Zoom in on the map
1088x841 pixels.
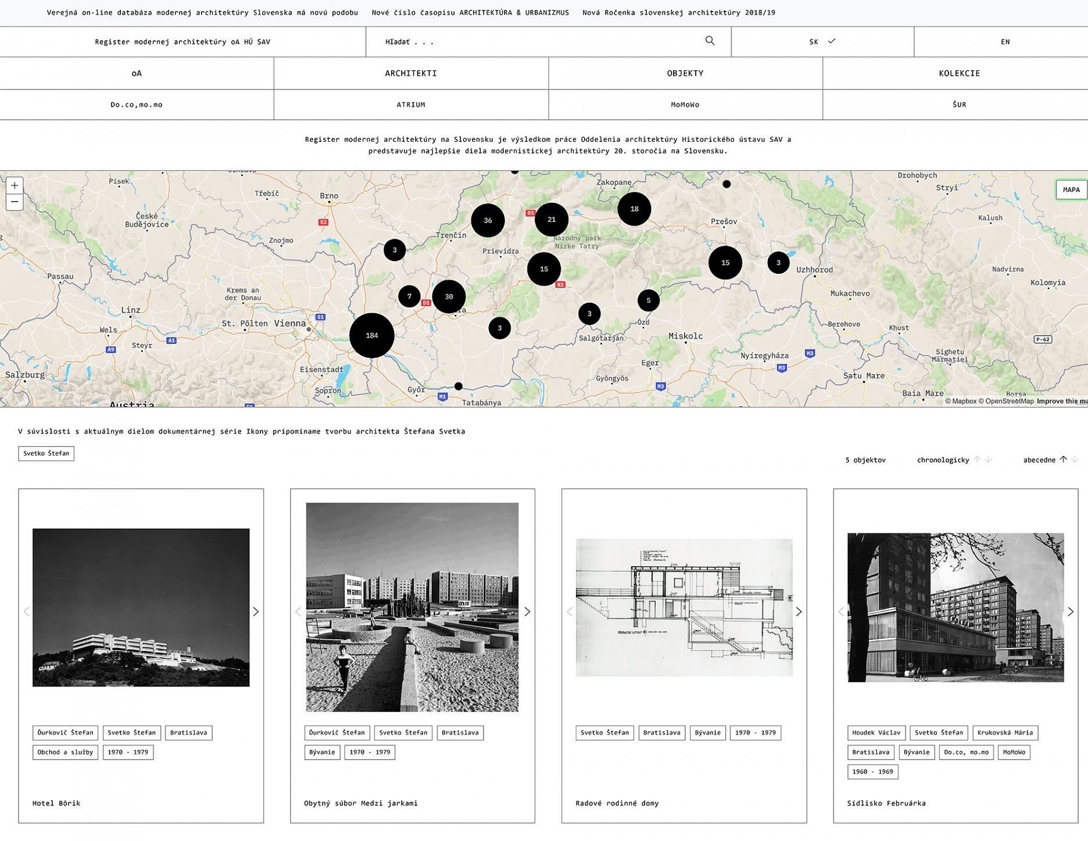pyautogui.click(x=15, y=185)
